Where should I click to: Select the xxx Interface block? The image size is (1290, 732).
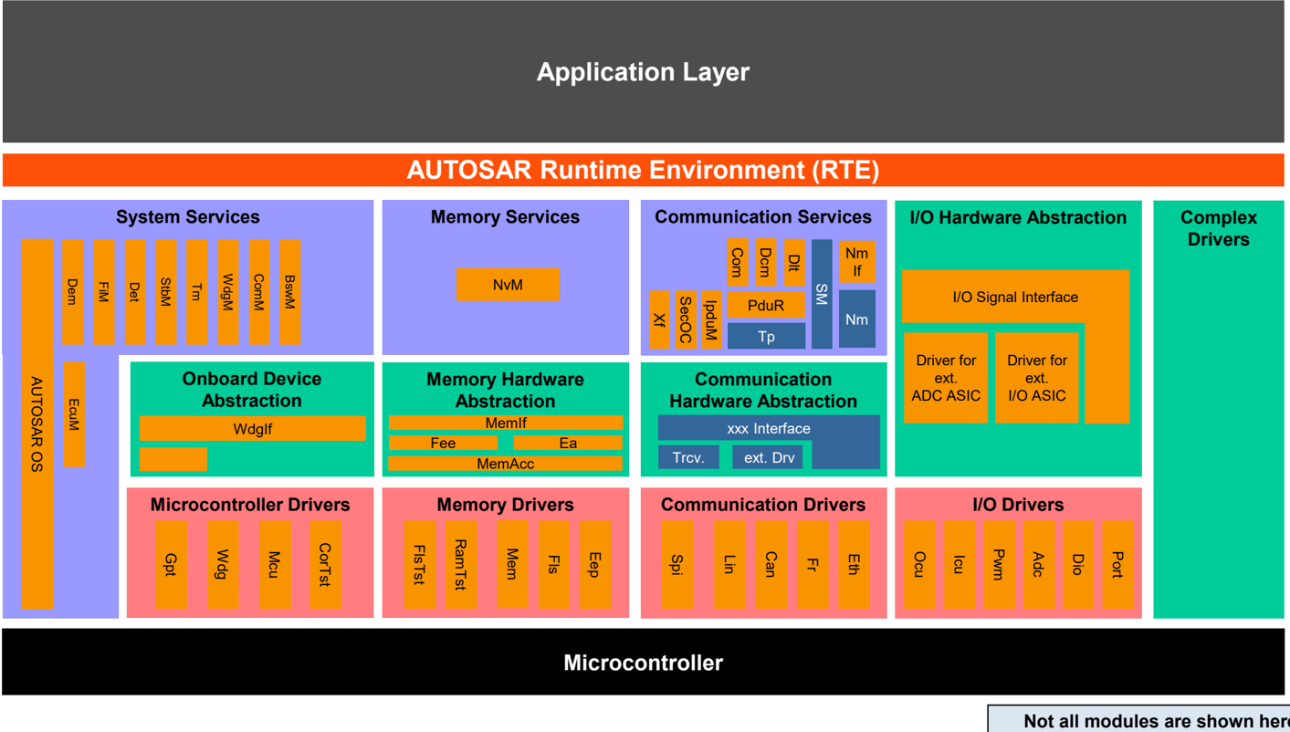pyautogui.click(x=769, y=428)
